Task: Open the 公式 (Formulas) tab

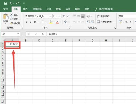Action: [x=49, y=9]
